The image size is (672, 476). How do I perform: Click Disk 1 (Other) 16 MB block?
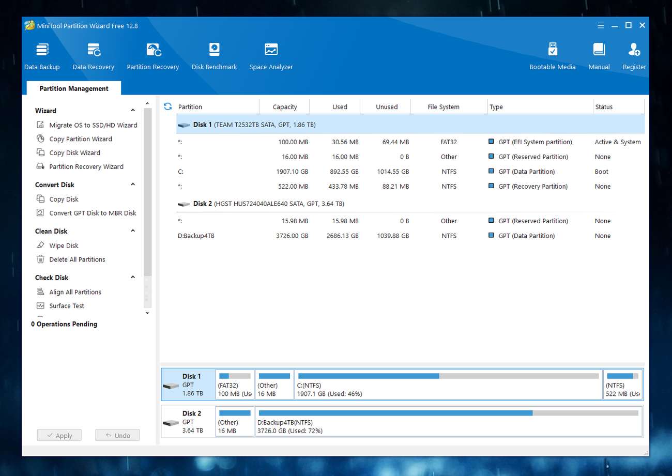click(x=274, y=385)
